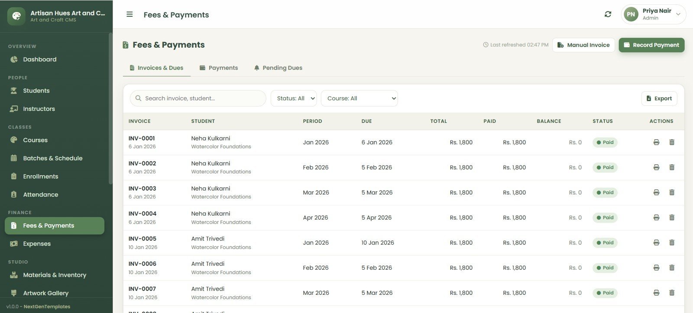This screenshot has width=693, height=313.
Task: Click the BALANCE column header
Action: (549, 121)
